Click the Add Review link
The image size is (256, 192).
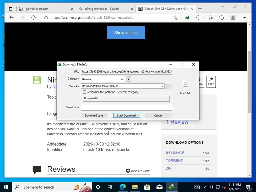[138, 171]
